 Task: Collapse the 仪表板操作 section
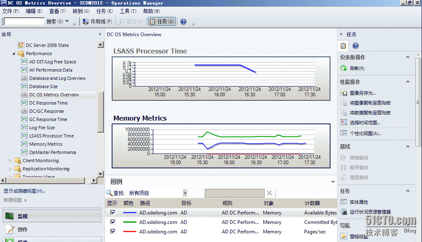(408, 57)
